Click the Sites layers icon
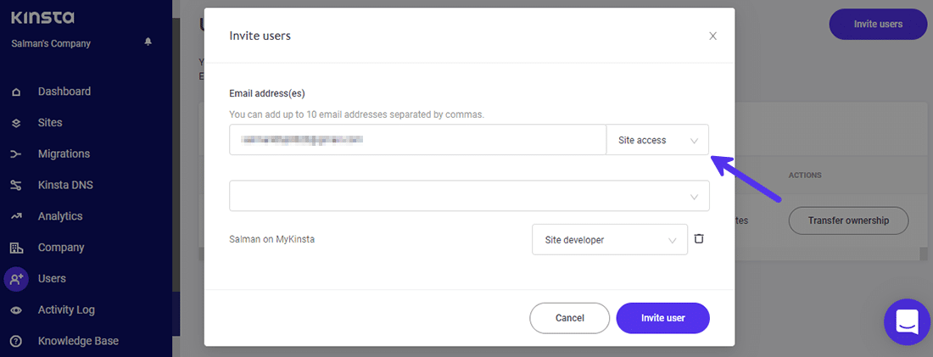This screenshot has height=357, width=933. pos(16,123)
